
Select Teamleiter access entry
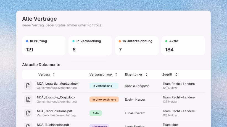click(x=170, y=125)
